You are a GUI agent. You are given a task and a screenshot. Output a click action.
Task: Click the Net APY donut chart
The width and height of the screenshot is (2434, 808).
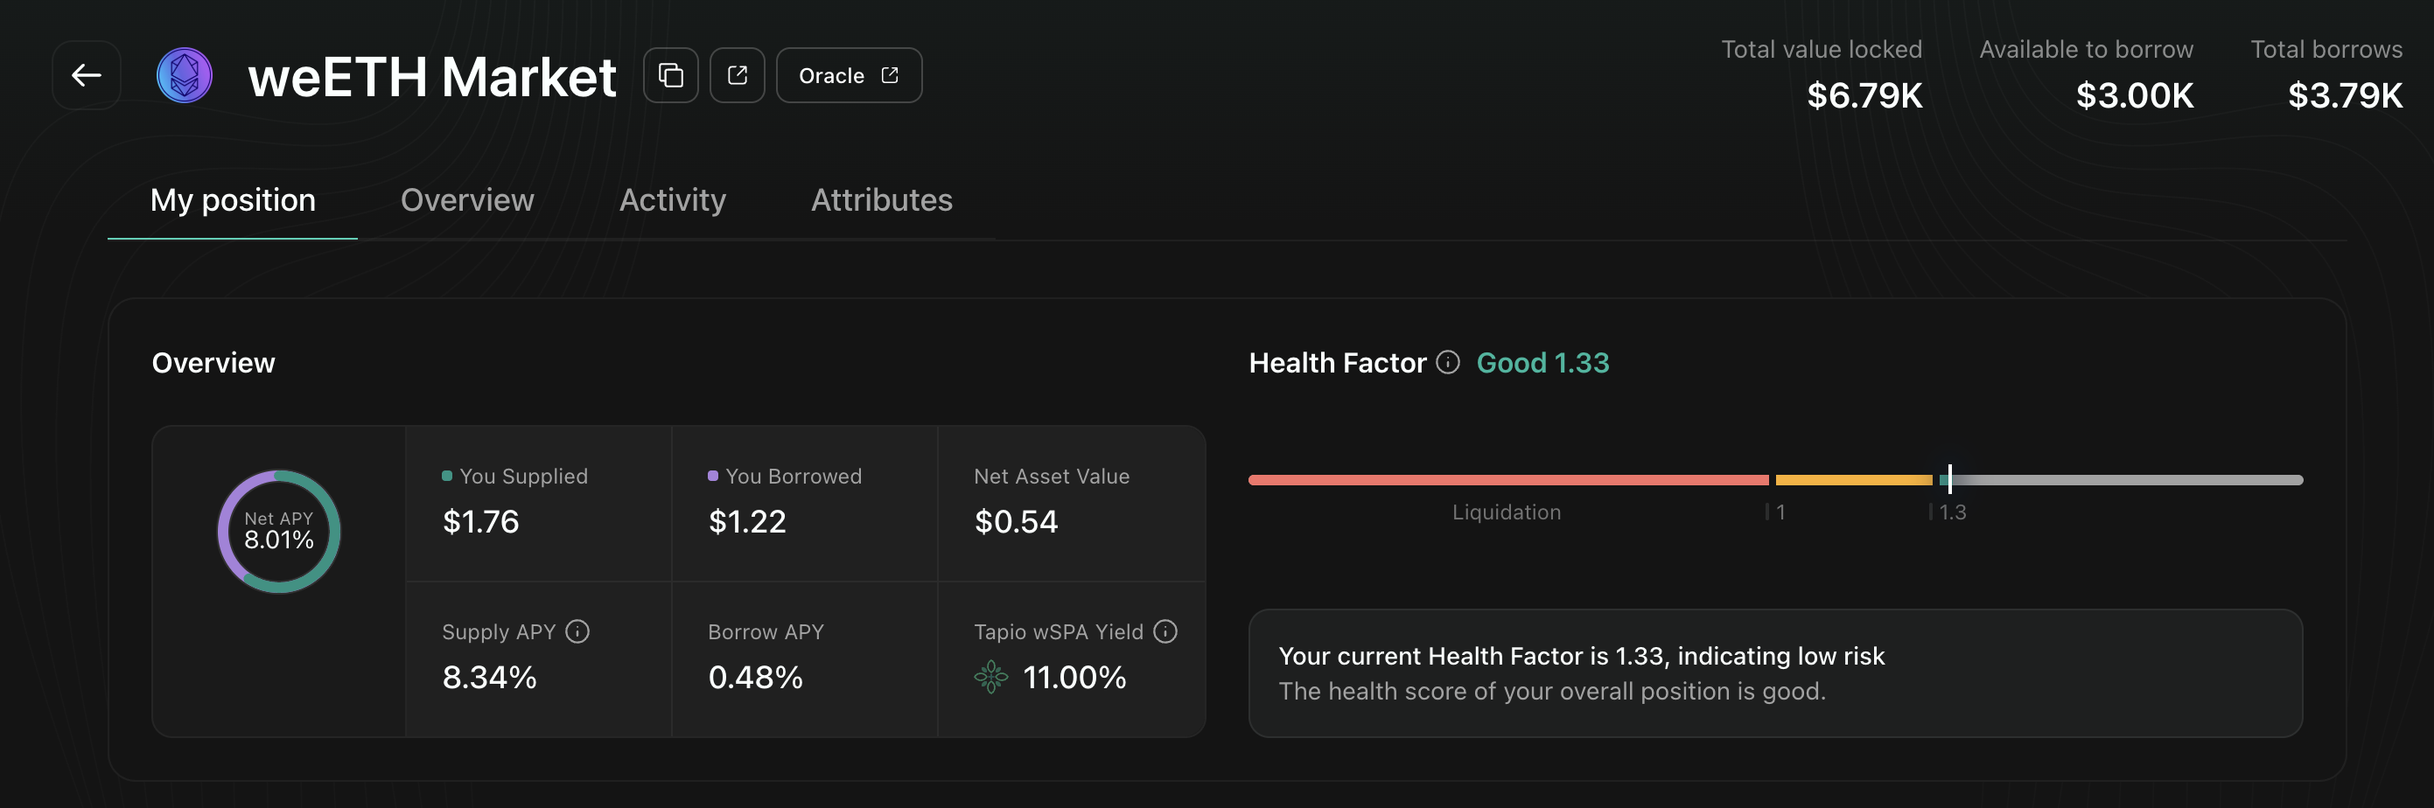(279, 532)
